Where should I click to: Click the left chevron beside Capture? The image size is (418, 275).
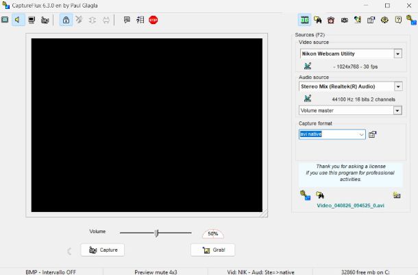point(69,251)
